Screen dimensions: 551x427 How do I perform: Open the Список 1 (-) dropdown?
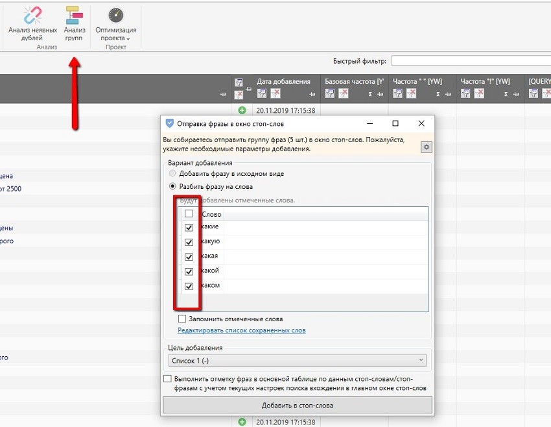click(298, 361)
